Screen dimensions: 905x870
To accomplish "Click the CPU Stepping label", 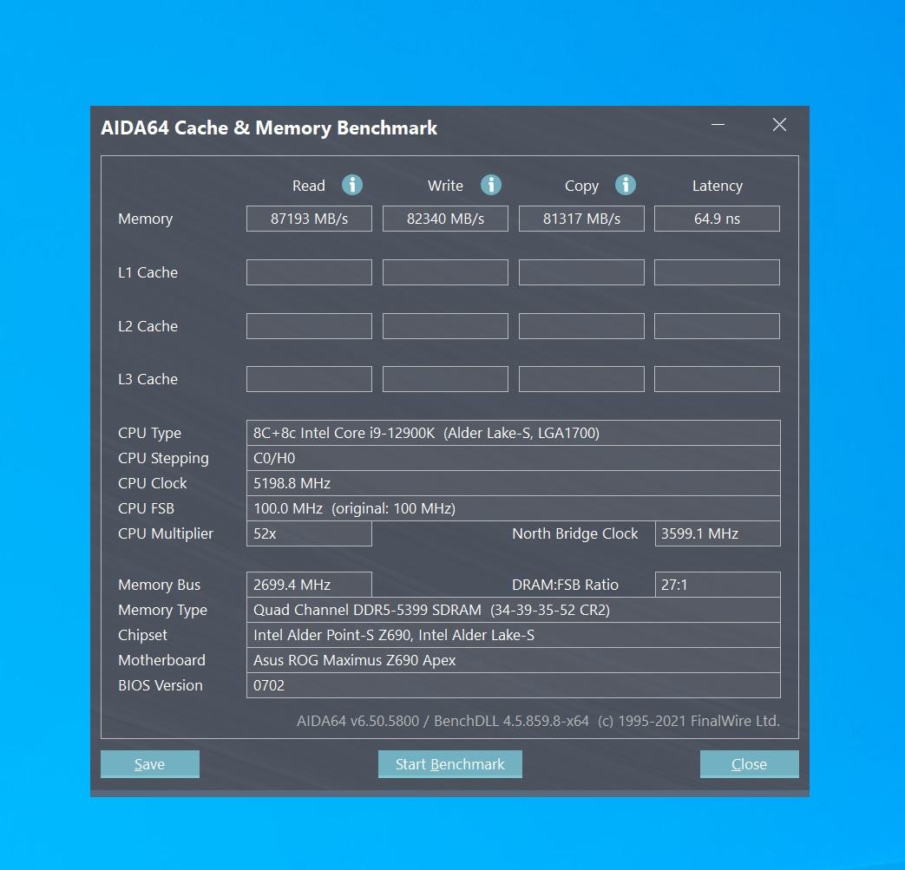I will point(163,459).
